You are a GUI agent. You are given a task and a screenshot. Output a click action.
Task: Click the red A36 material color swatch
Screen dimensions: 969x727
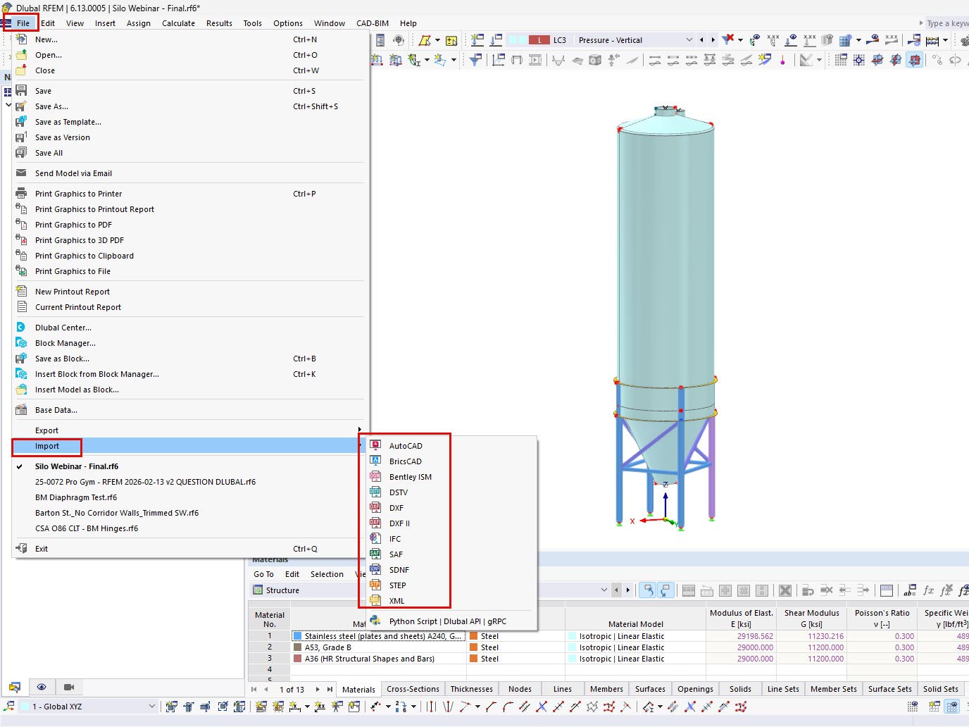[x=297, y=659]
